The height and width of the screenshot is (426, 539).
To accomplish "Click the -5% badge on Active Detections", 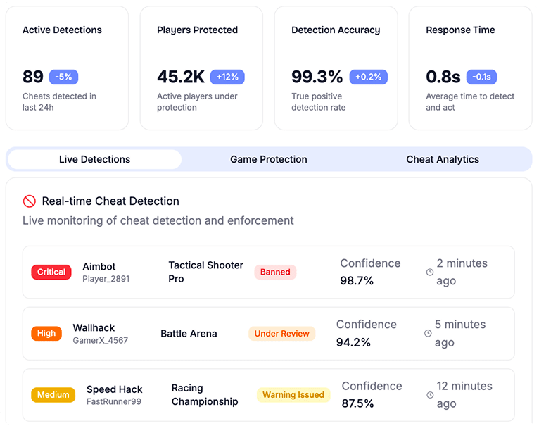I will click(x=63, y=77).
